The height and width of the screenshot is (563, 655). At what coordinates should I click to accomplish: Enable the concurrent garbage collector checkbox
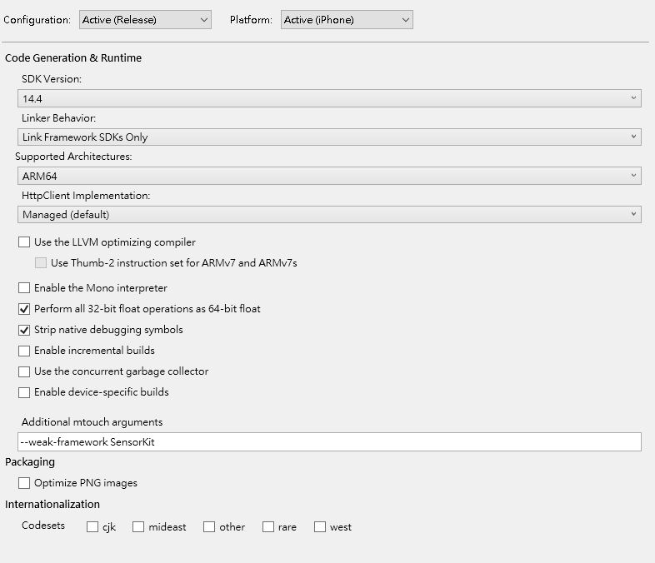24,371
